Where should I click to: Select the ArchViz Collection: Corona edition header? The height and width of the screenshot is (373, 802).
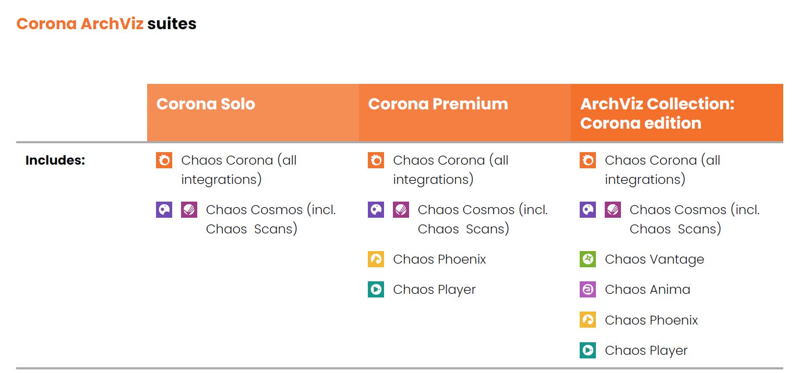coord(677,113)
